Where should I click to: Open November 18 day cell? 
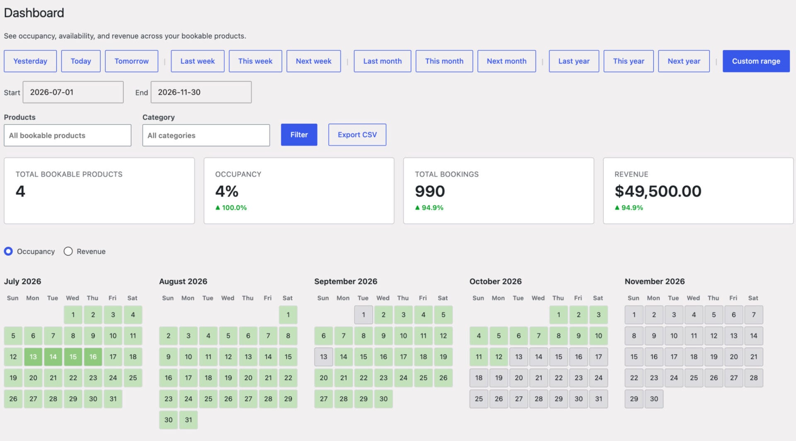[x=694, y=357]
